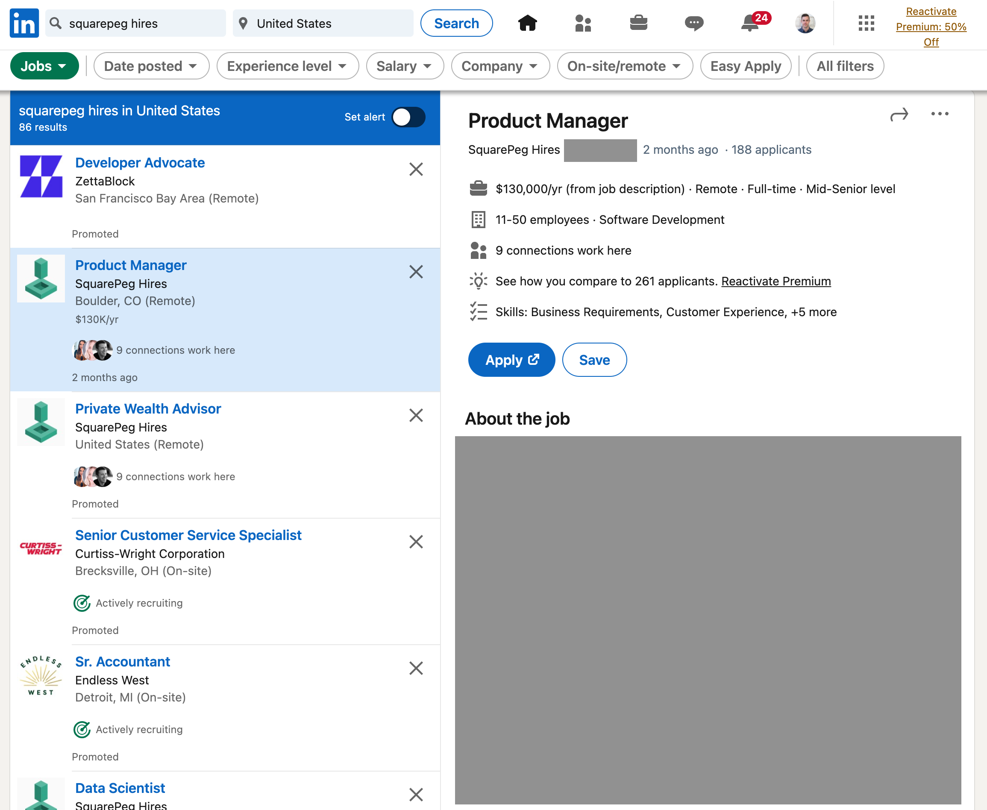Open the Jobs briefcase icon
987x810 pixels.
(638, 23)
